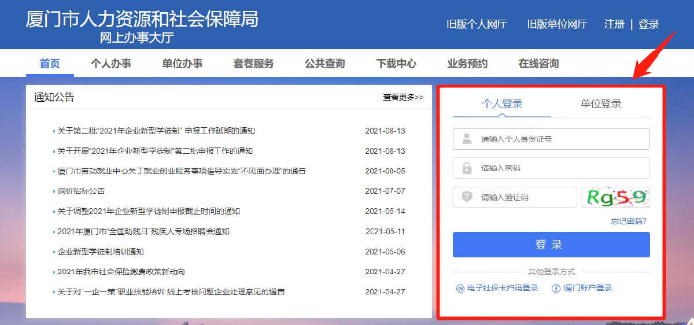Viewport: 694px width, 325px height.
Task: Open the 个人办事 menu
Action: point(111,64)
